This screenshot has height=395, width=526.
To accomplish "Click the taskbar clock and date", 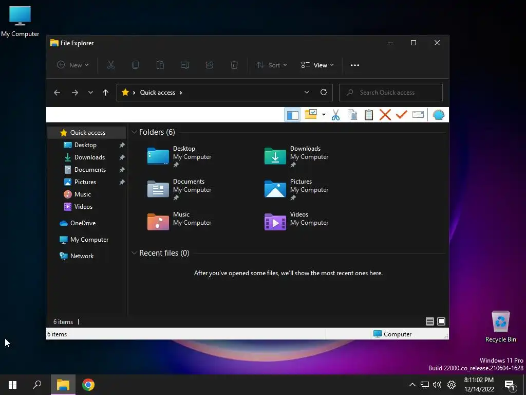I will [479, 385].
